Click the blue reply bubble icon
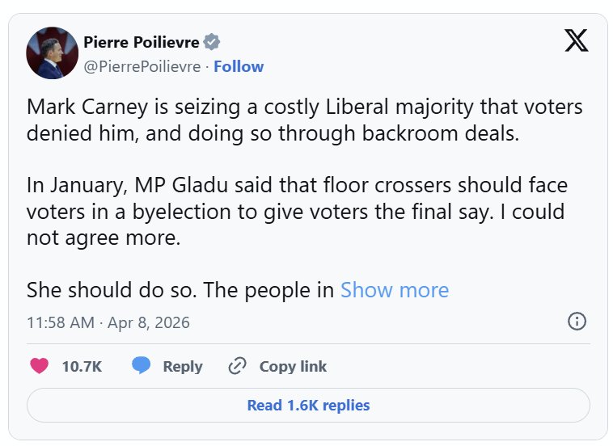The image size is (613, 446). 142,366
